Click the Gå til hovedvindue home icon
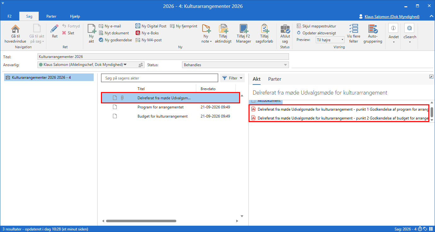Screen dimensions: 435x232 click(15, 29)
